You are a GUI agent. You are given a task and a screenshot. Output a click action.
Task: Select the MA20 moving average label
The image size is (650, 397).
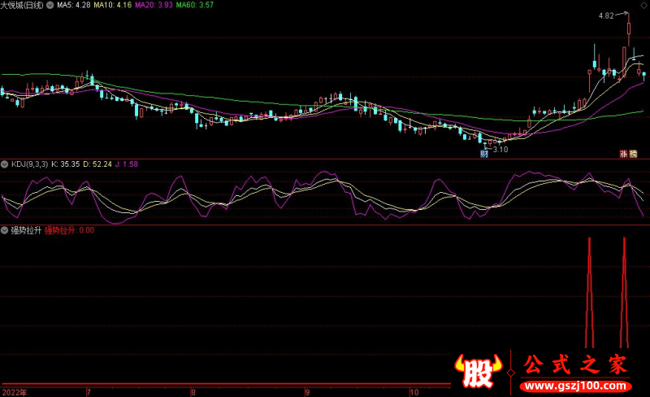click(x=154, y=6)
